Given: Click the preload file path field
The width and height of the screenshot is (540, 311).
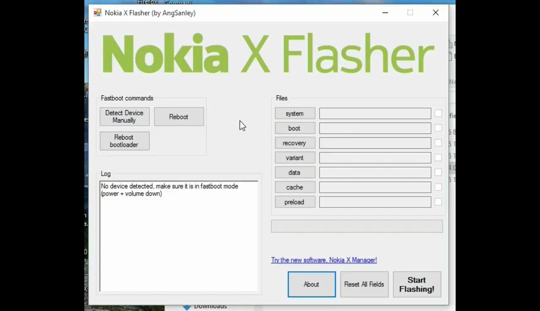Looking at the screenshot, I should click(x=375, y=202).
